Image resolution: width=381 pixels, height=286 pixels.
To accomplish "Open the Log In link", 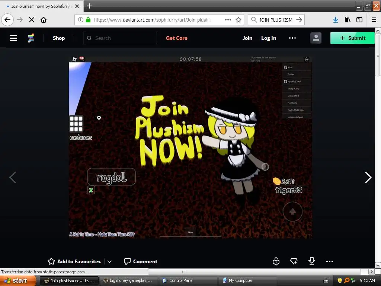I will tap(269, 38).
